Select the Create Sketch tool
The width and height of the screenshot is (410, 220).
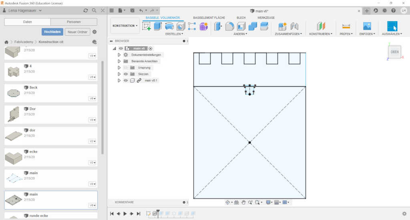point(147,26)
